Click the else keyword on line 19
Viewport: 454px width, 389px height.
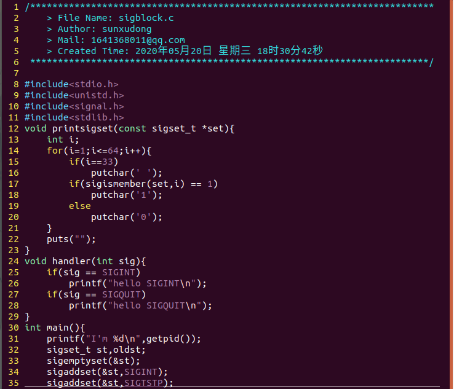(79, 206)
